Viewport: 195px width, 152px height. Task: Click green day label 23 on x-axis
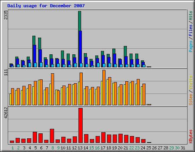pyautogui.click(x=137, y=148)
